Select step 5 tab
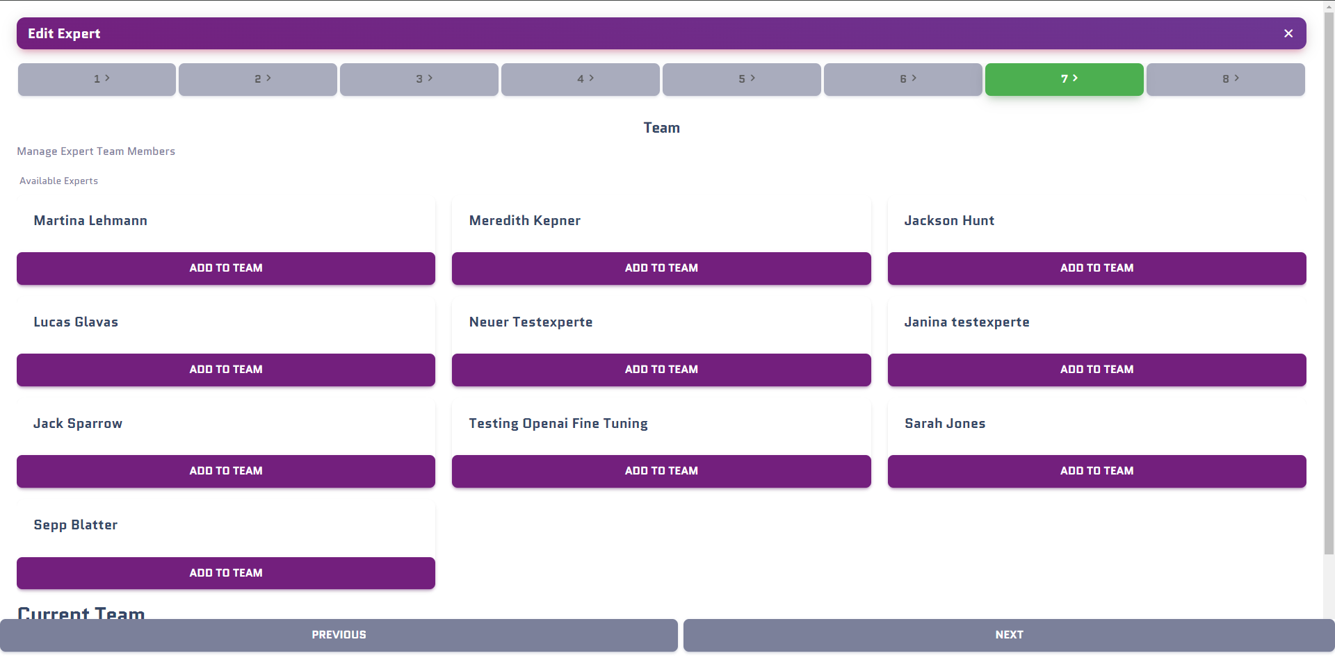 pos(742,79)
